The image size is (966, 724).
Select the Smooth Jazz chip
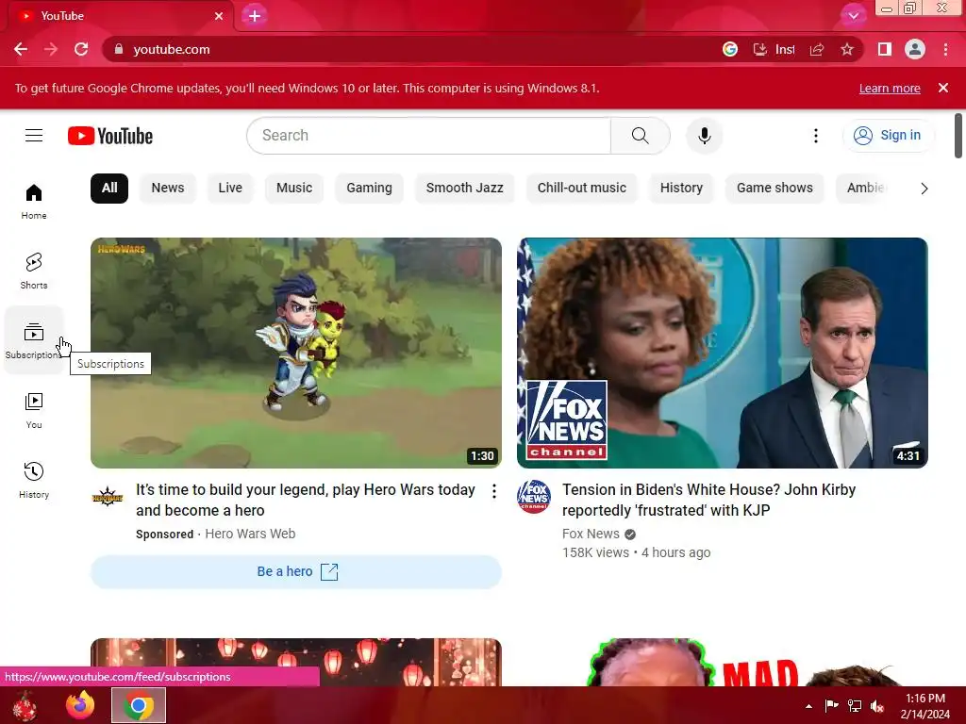(464, 188)
